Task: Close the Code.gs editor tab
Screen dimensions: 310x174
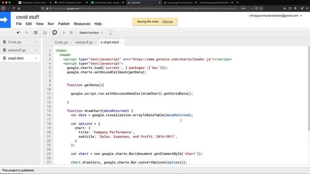Action: [71, 43]
